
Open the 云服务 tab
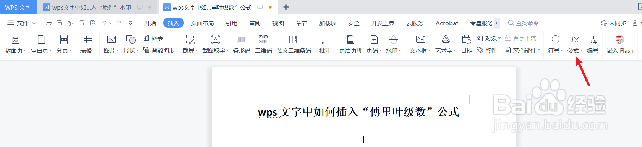coord(415,23)
